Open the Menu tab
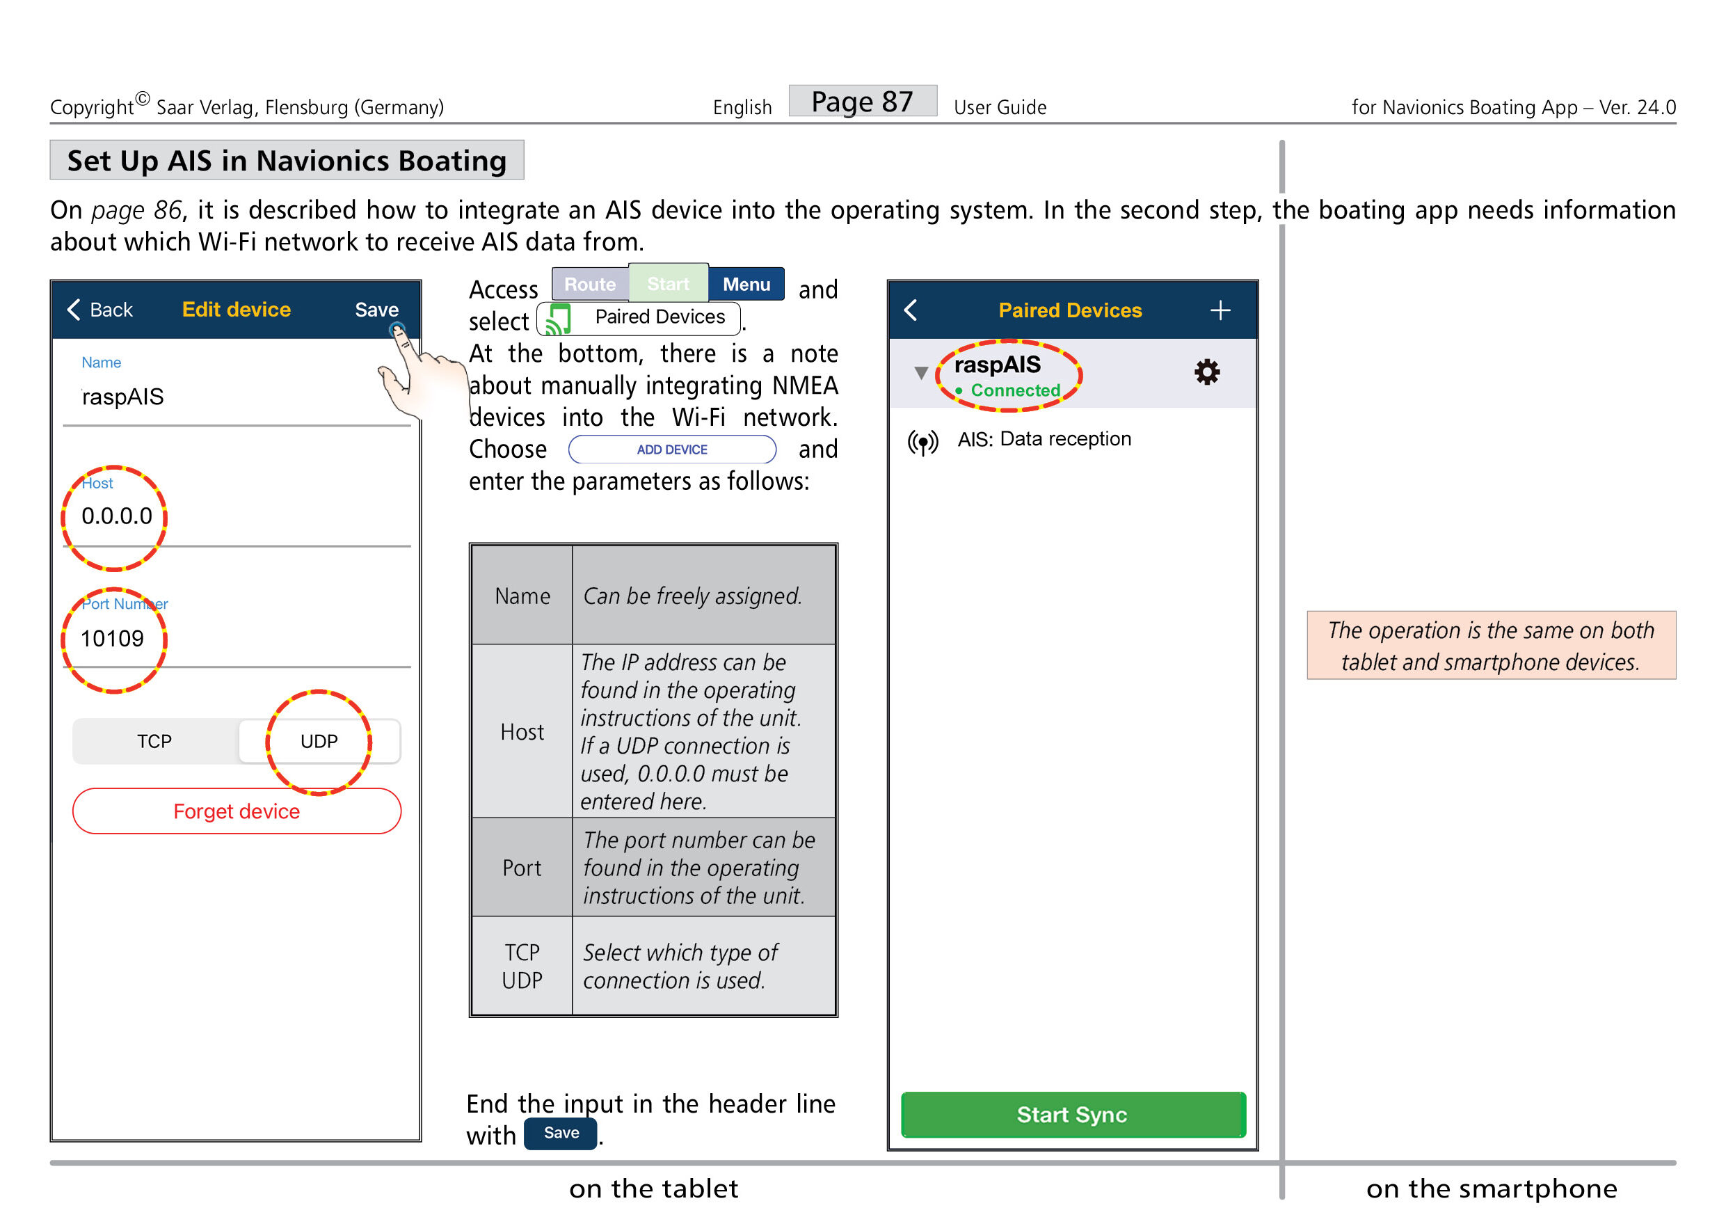 point(746,284)
